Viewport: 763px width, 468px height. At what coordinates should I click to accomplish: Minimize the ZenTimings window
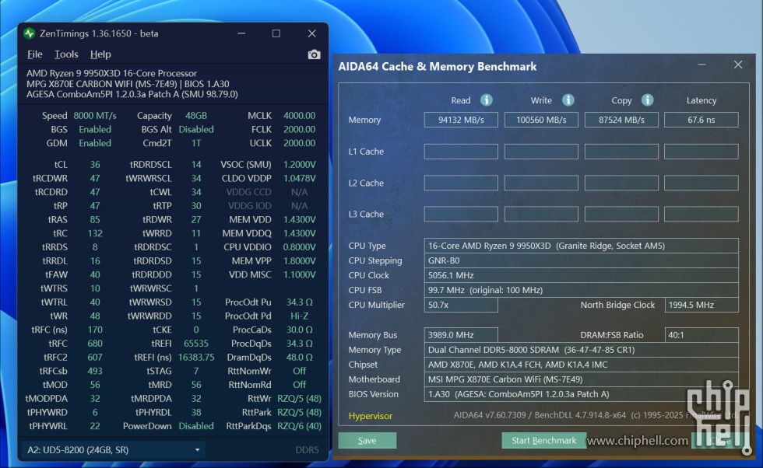241,33
